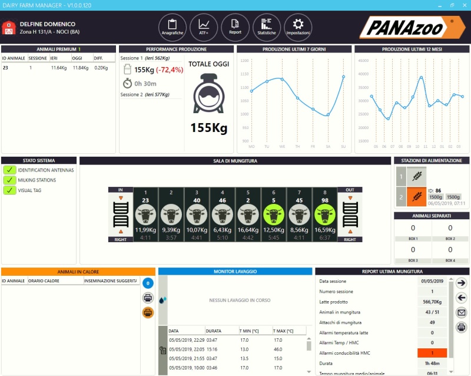Open Impostazioni settings gear
The image size is (471, 376).
click(x=298, y=27)
